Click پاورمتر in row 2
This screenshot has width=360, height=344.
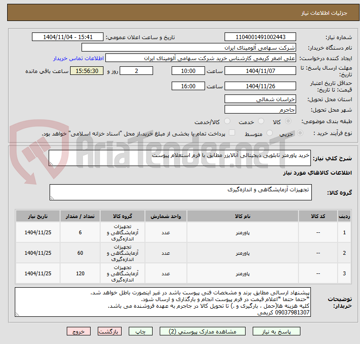[x=243, y=253]
